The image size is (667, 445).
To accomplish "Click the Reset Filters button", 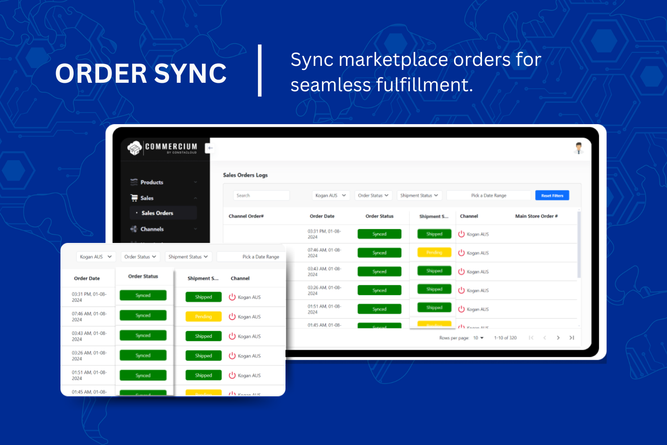I will coord(552,195).
